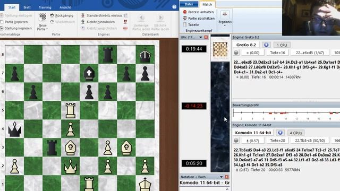Image resolution: width=340 pixels, height=191 pixels.
Task: Click Komodo evaluation (0.57) field
Action: click(x=253, y=141)
